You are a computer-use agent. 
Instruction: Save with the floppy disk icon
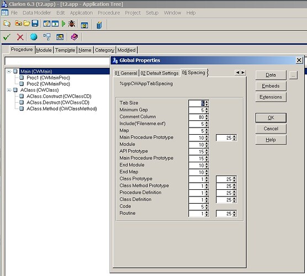pyautogui.click(x=35, y=24)
